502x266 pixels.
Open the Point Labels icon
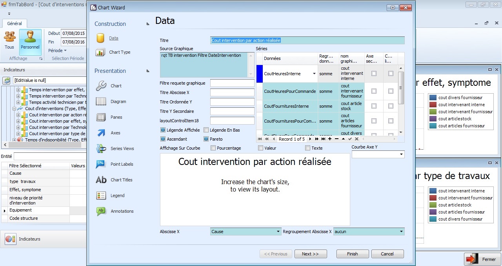pyautogui.click(x=101, y=164)
